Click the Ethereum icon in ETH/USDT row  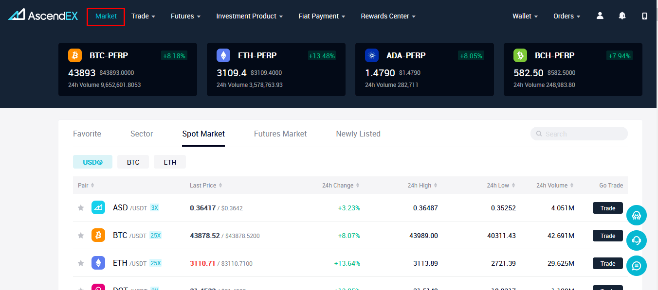(98, 263)
